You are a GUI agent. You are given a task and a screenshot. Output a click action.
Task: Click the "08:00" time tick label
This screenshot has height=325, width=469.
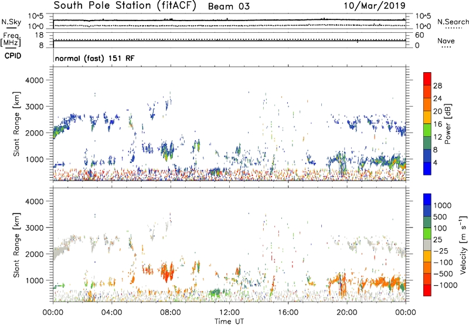(171, 313)
